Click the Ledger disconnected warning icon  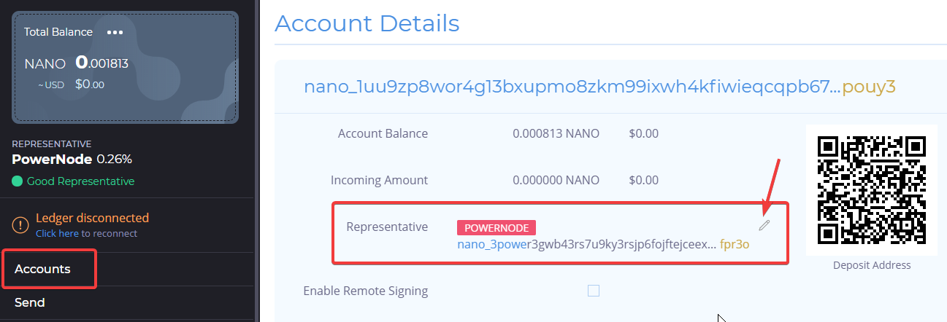[x=20, y=225]
